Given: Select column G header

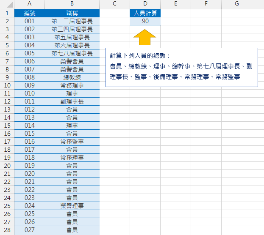Looking at the screenshot, I should (236, 4).
